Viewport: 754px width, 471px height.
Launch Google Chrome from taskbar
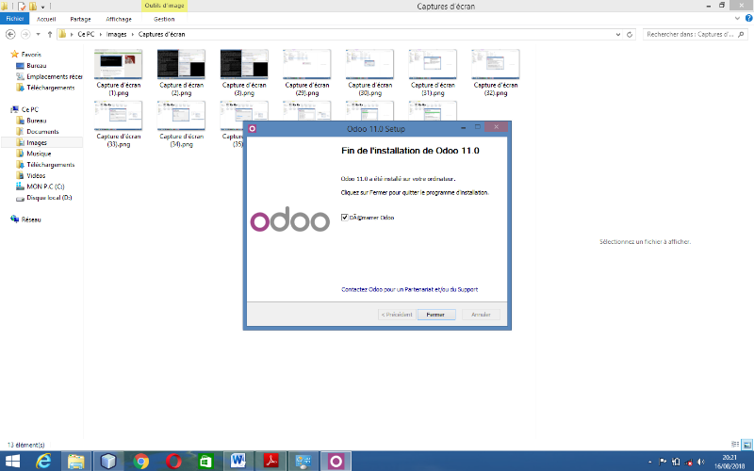[140, 462]
